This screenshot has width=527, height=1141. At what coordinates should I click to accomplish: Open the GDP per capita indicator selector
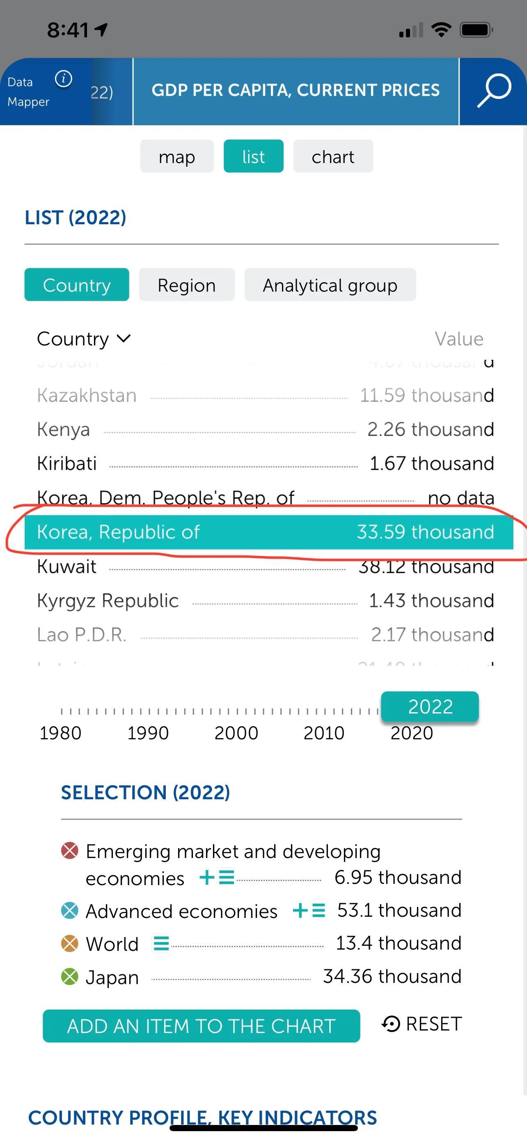pyautogui.click(x=296, y=91)
